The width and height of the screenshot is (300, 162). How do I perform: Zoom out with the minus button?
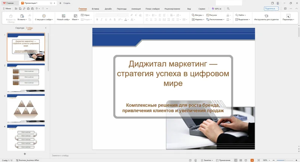click(274, 160)
